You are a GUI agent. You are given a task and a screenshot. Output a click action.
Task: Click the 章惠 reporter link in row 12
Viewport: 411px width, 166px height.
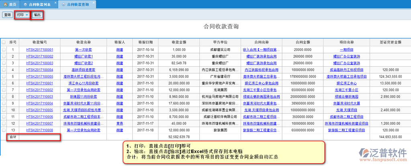pyautogui.click(x=120, y=123)
